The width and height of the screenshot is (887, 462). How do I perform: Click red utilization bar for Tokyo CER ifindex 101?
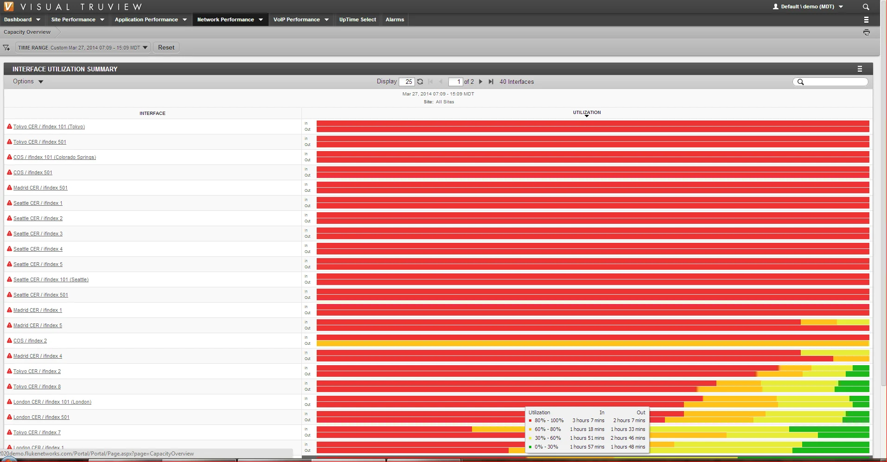pos(593,126)
